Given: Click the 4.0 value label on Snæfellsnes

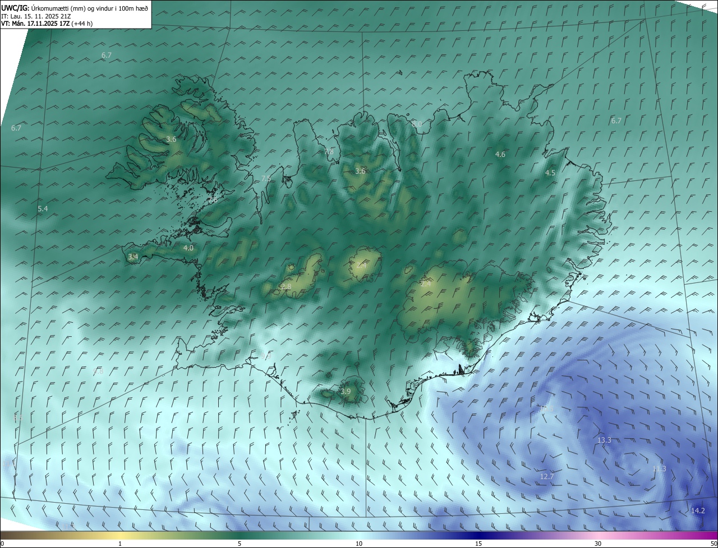Looking at the screenshot, I should tap(188, 248).
